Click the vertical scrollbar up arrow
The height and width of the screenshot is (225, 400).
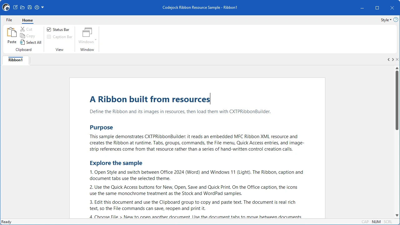click(397, 68)
